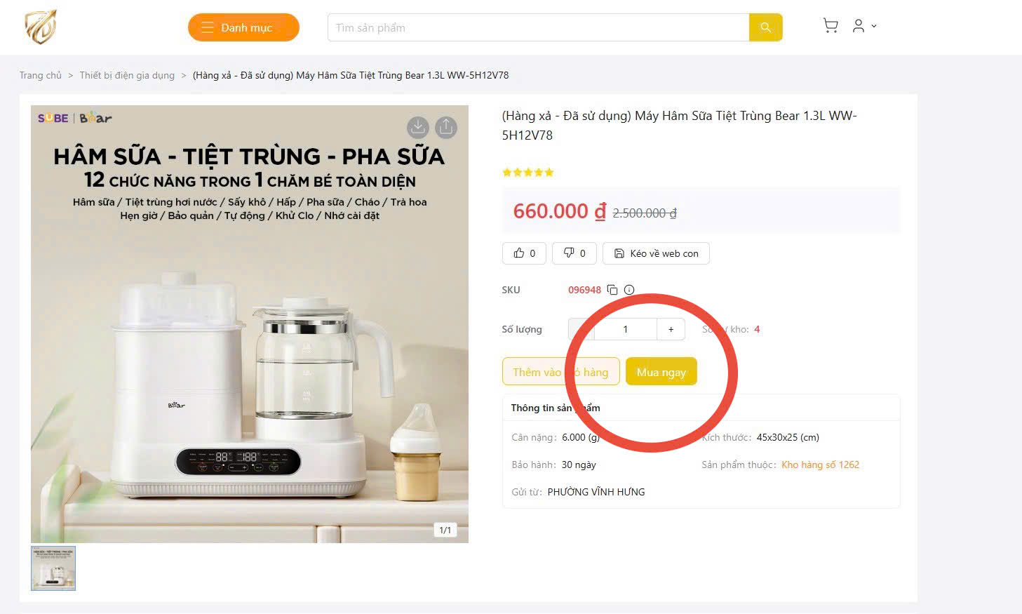1022x614 pixels.
Task: Share the product image
Action: pyautogui.click(x=446, y=127)
